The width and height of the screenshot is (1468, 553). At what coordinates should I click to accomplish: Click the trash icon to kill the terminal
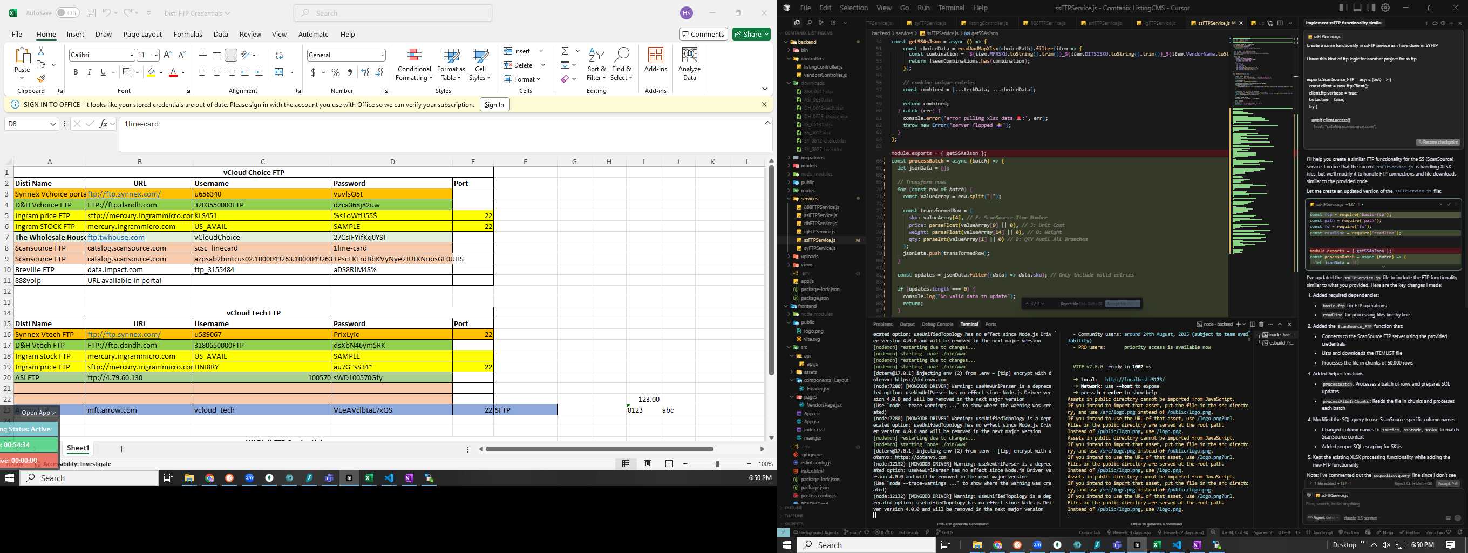click(1261, 324)
